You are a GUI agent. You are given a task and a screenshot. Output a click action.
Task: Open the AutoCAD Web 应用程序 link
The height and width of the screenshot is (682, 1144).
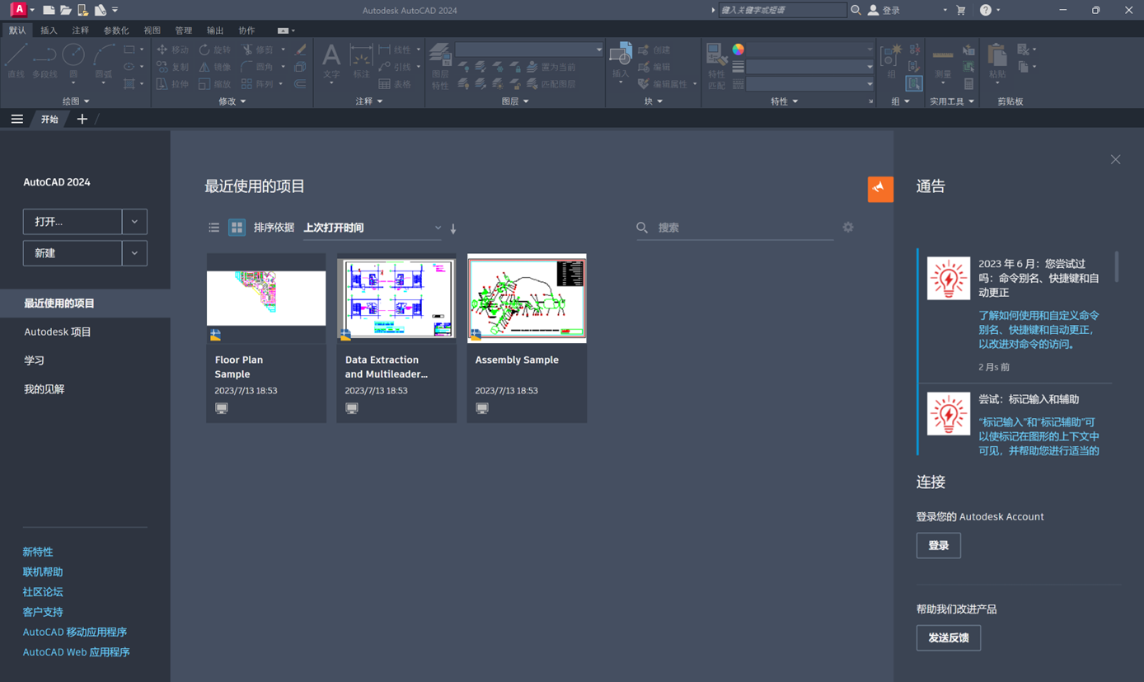(x=77, y=652)
